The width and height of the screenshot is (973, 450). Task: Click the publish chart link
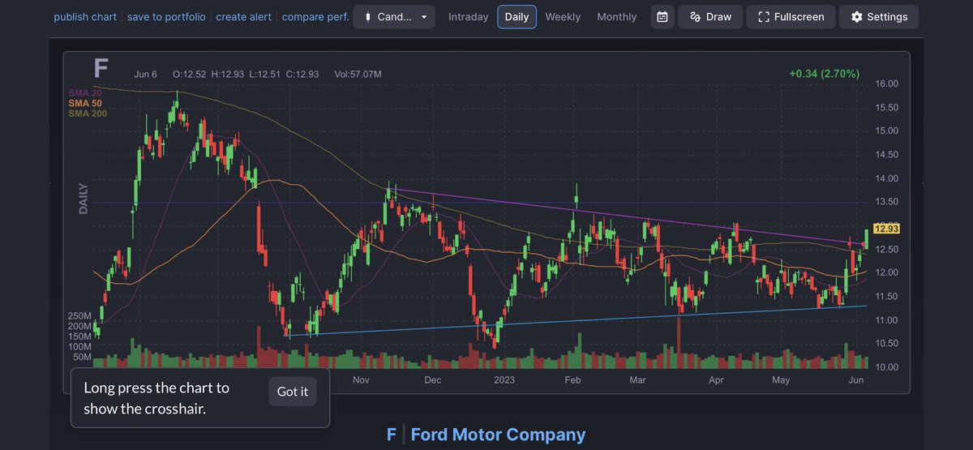[x=85, y=16]
